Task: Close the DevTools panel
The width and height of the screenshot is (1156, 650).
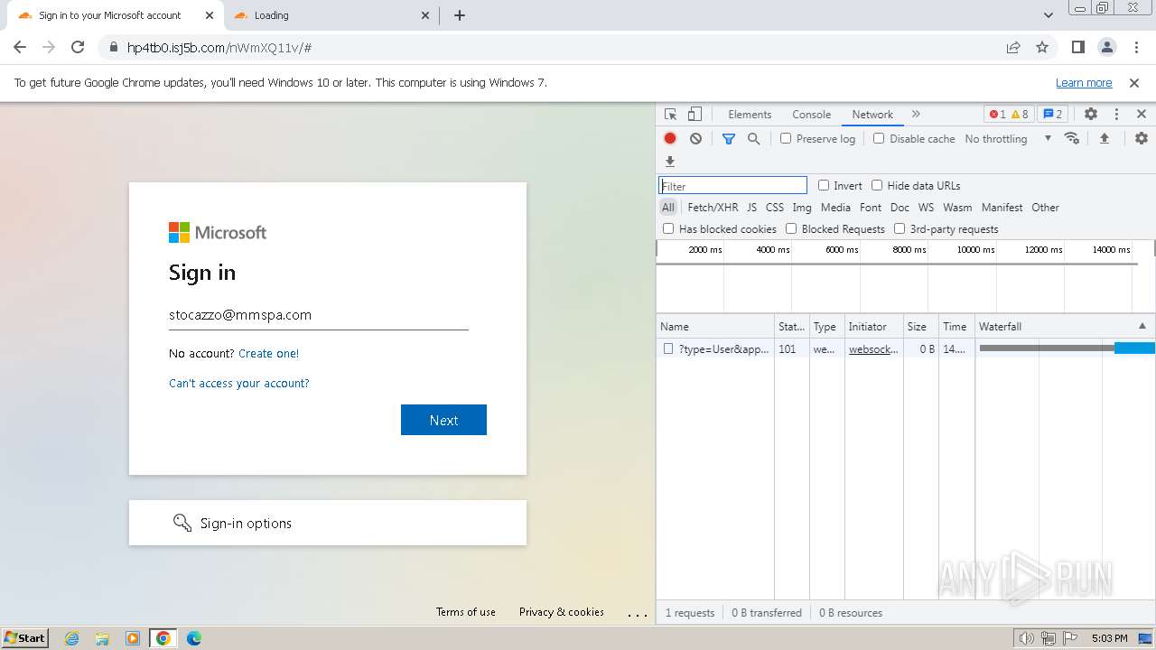Action: point(1142,115)
